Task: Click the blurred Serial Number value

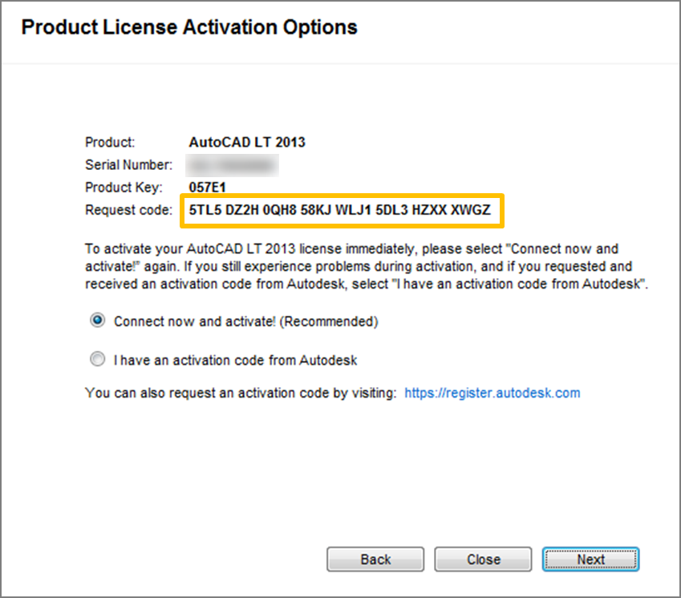Action: 233,166
